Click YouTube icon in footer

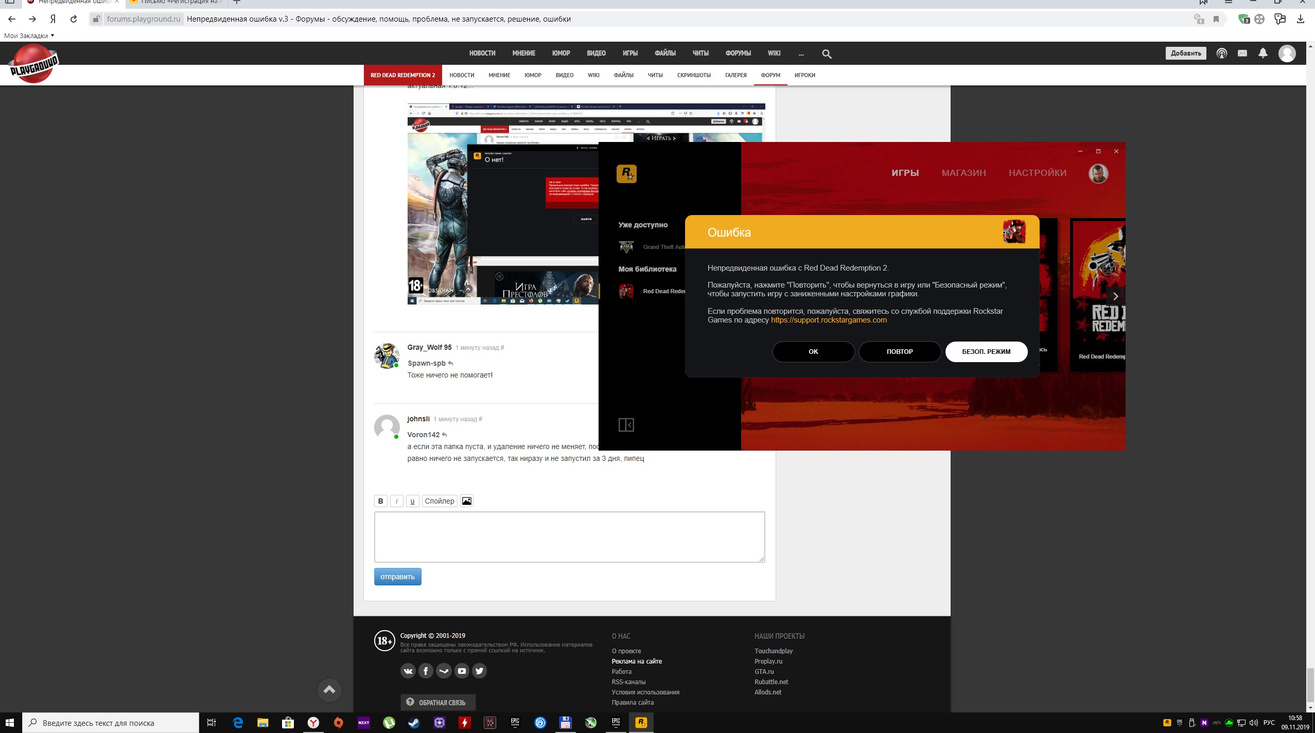tap(462, 671)
